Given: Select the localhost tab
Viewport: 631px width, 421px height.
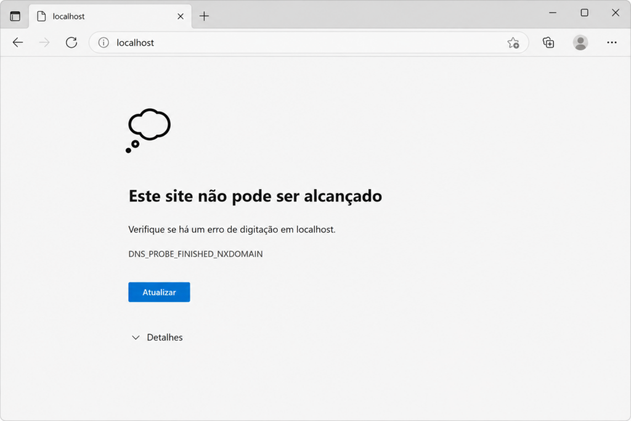Looking at the screenshot, I should [110, 16].
